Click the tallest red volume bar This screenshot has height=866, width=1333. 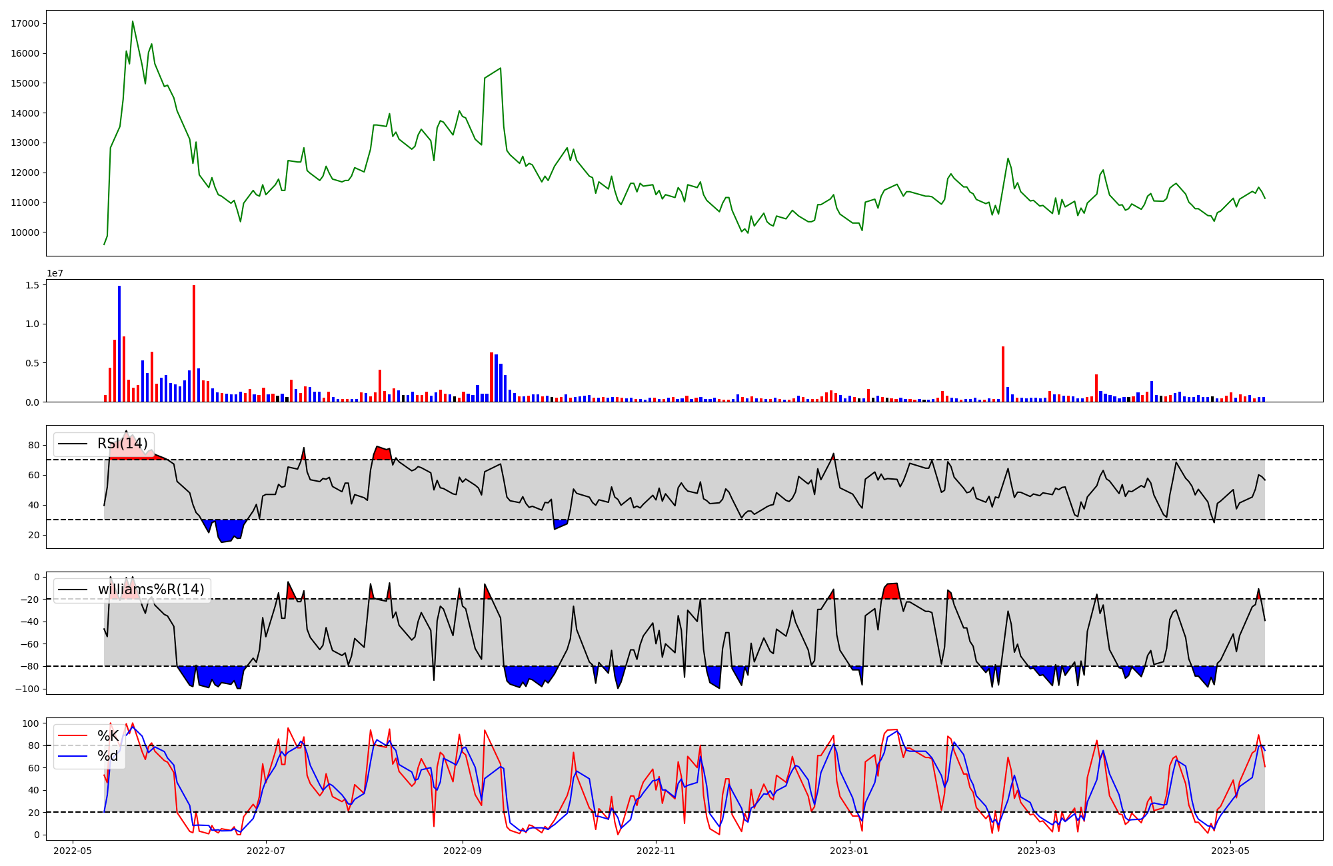point(194,343)
